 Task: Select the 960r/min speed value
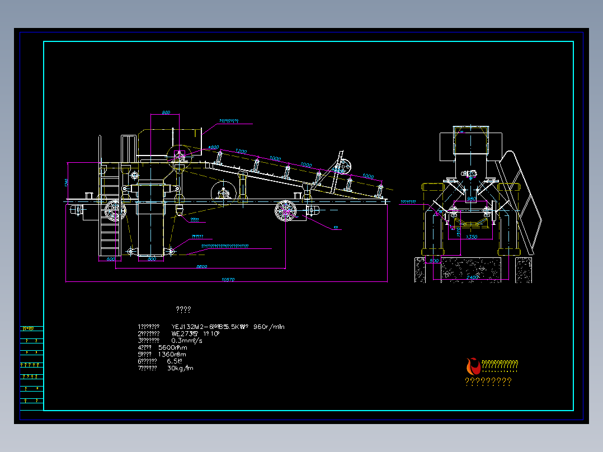269,327
